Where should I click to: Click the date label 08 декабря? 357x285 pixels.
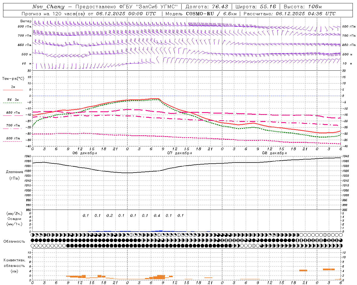(x=274, y=153)
